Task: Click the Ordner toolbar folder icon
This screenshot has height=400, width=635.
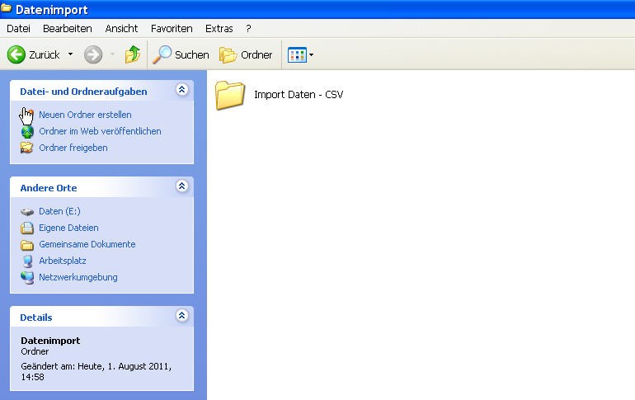Action: point(228,55)
